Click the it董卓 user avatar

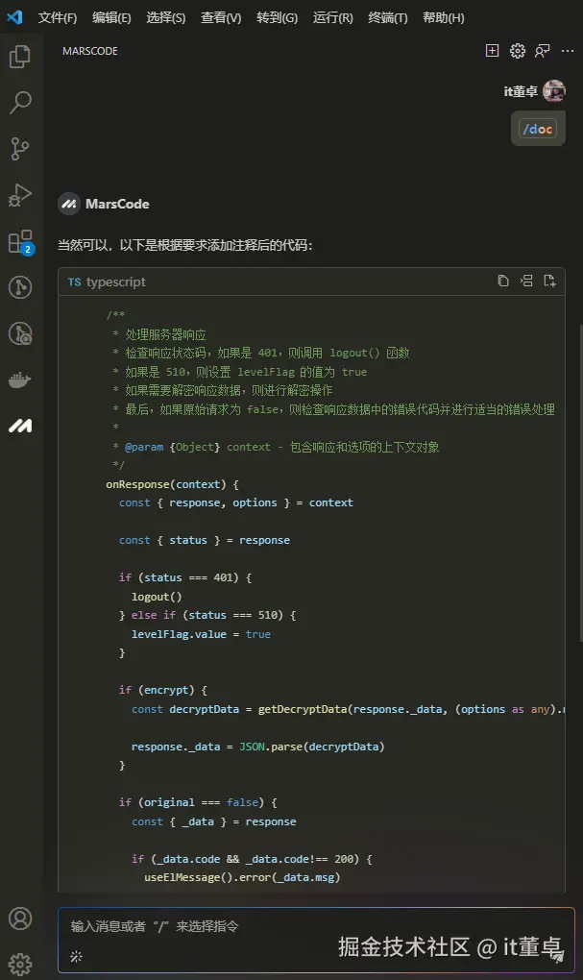[x=553, y=91]
